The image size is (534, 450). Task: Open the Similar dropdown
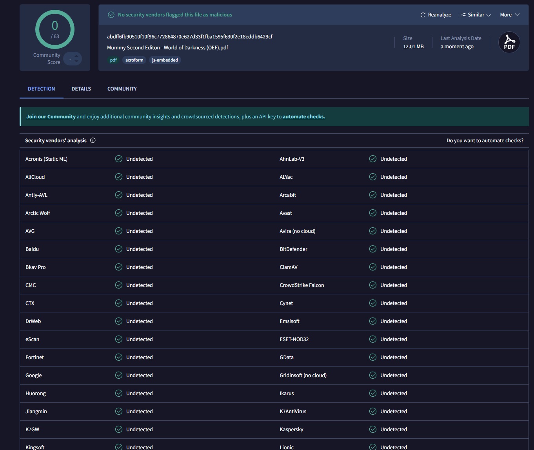tap(476, 15)
